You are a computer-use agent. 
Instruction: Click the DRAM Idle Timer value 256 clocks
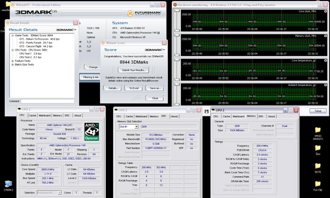[262, 181]
